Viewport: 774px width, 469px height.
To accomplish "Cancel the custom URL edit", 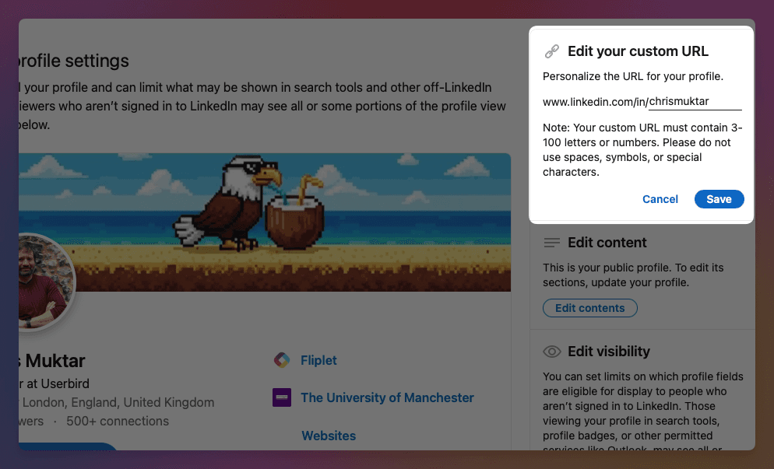I will click(660, 199).
